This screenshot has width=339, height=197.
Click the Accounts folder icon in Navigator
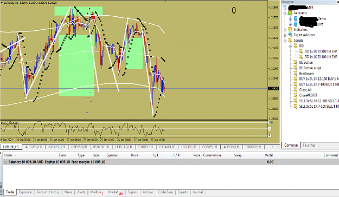coord(290,13)
